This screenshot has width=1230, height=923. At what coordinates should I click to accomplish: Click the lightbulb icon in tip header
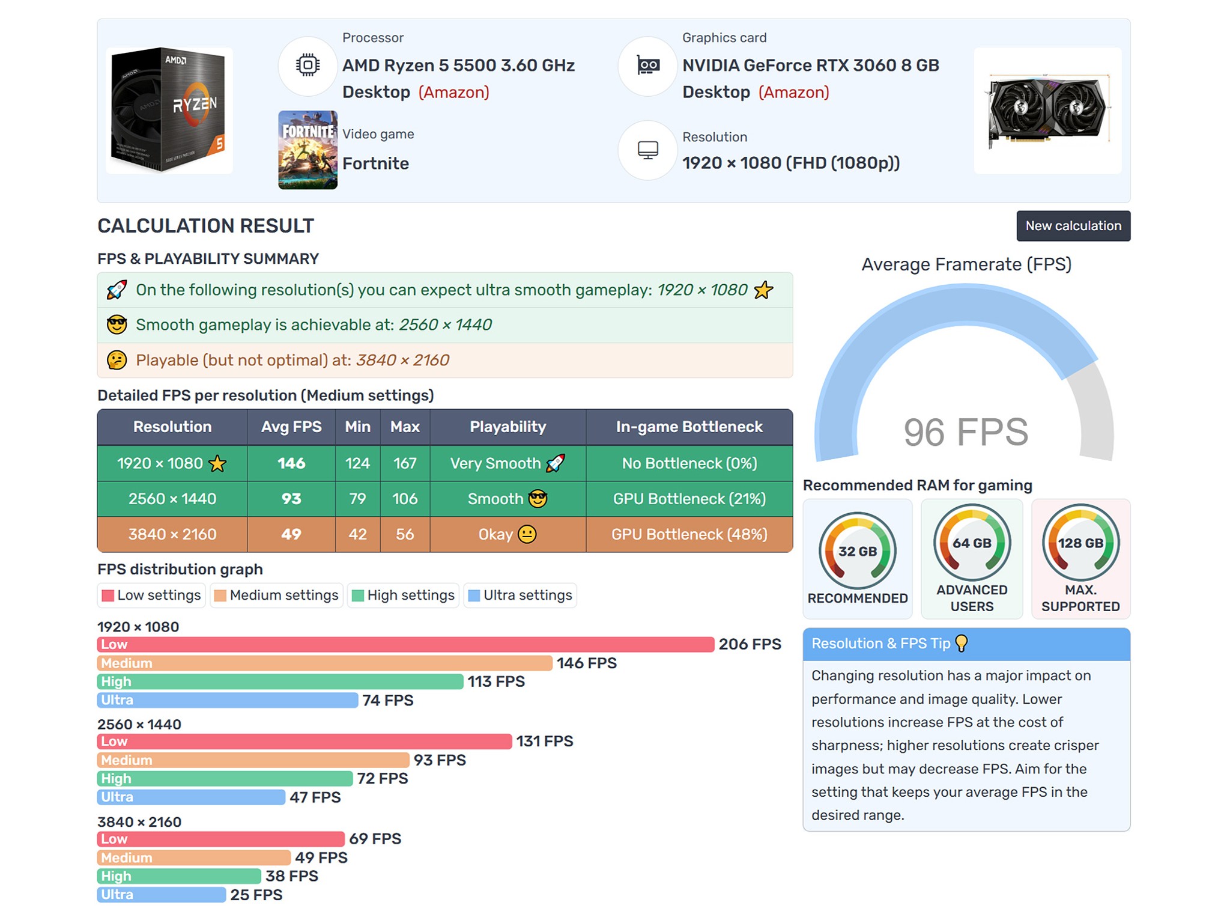962,644
